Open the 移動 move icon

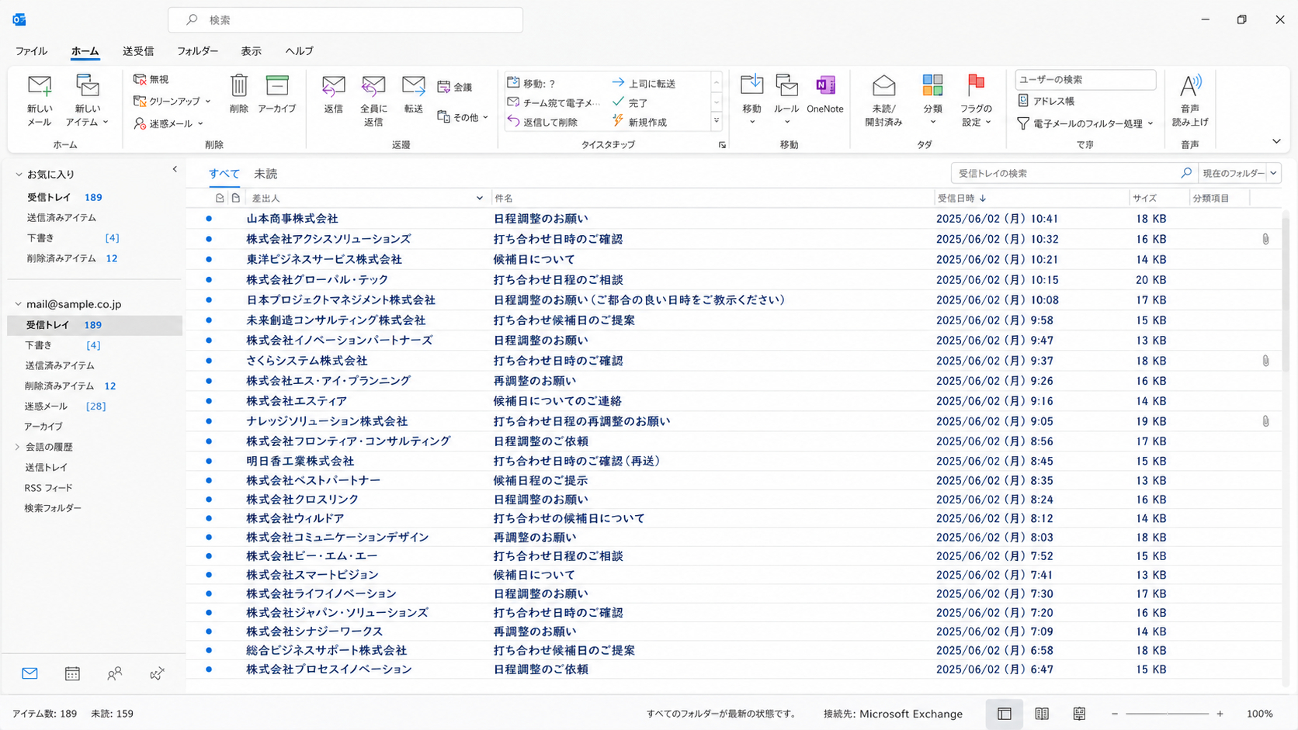(751, 85)
